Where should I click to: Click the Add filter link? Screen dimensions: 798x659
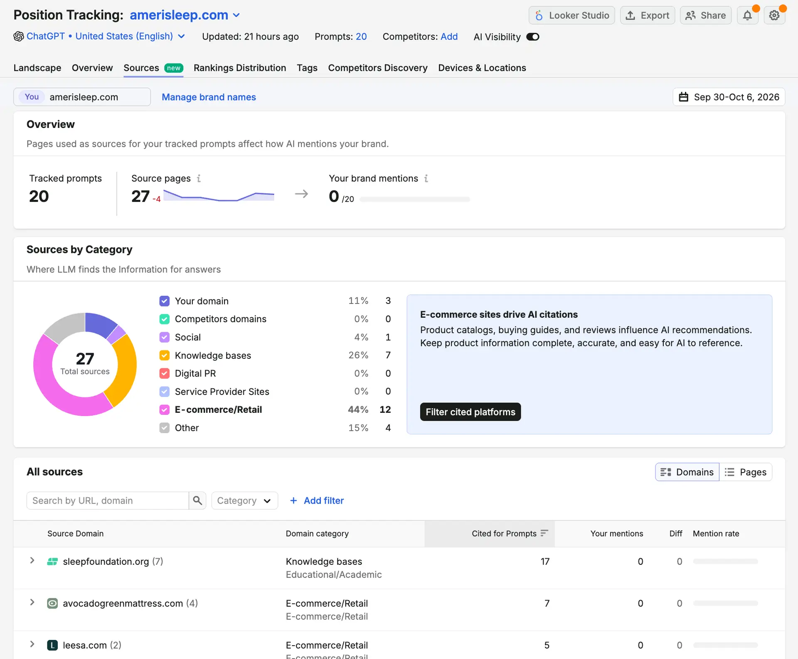317,500
